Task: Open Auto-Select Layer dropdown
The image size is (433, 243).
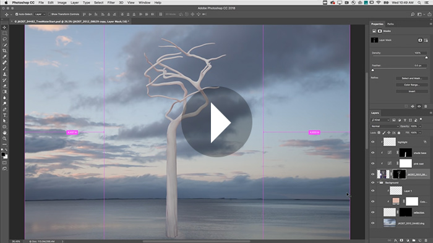Action: point(40,14)
